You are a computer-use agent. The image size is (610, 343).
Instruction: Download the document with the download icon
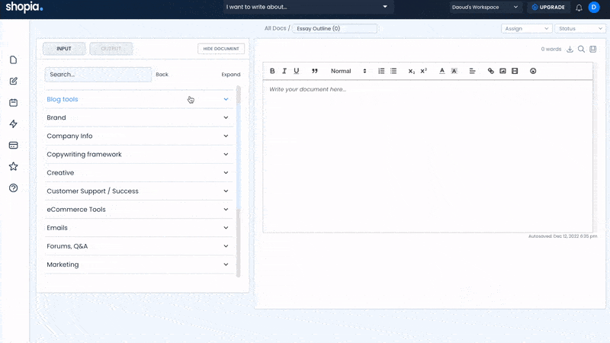click(570, 49)
